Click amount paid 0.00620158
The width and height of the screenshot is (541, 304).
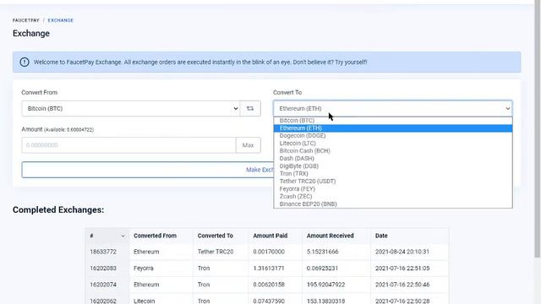pos(269,285)
